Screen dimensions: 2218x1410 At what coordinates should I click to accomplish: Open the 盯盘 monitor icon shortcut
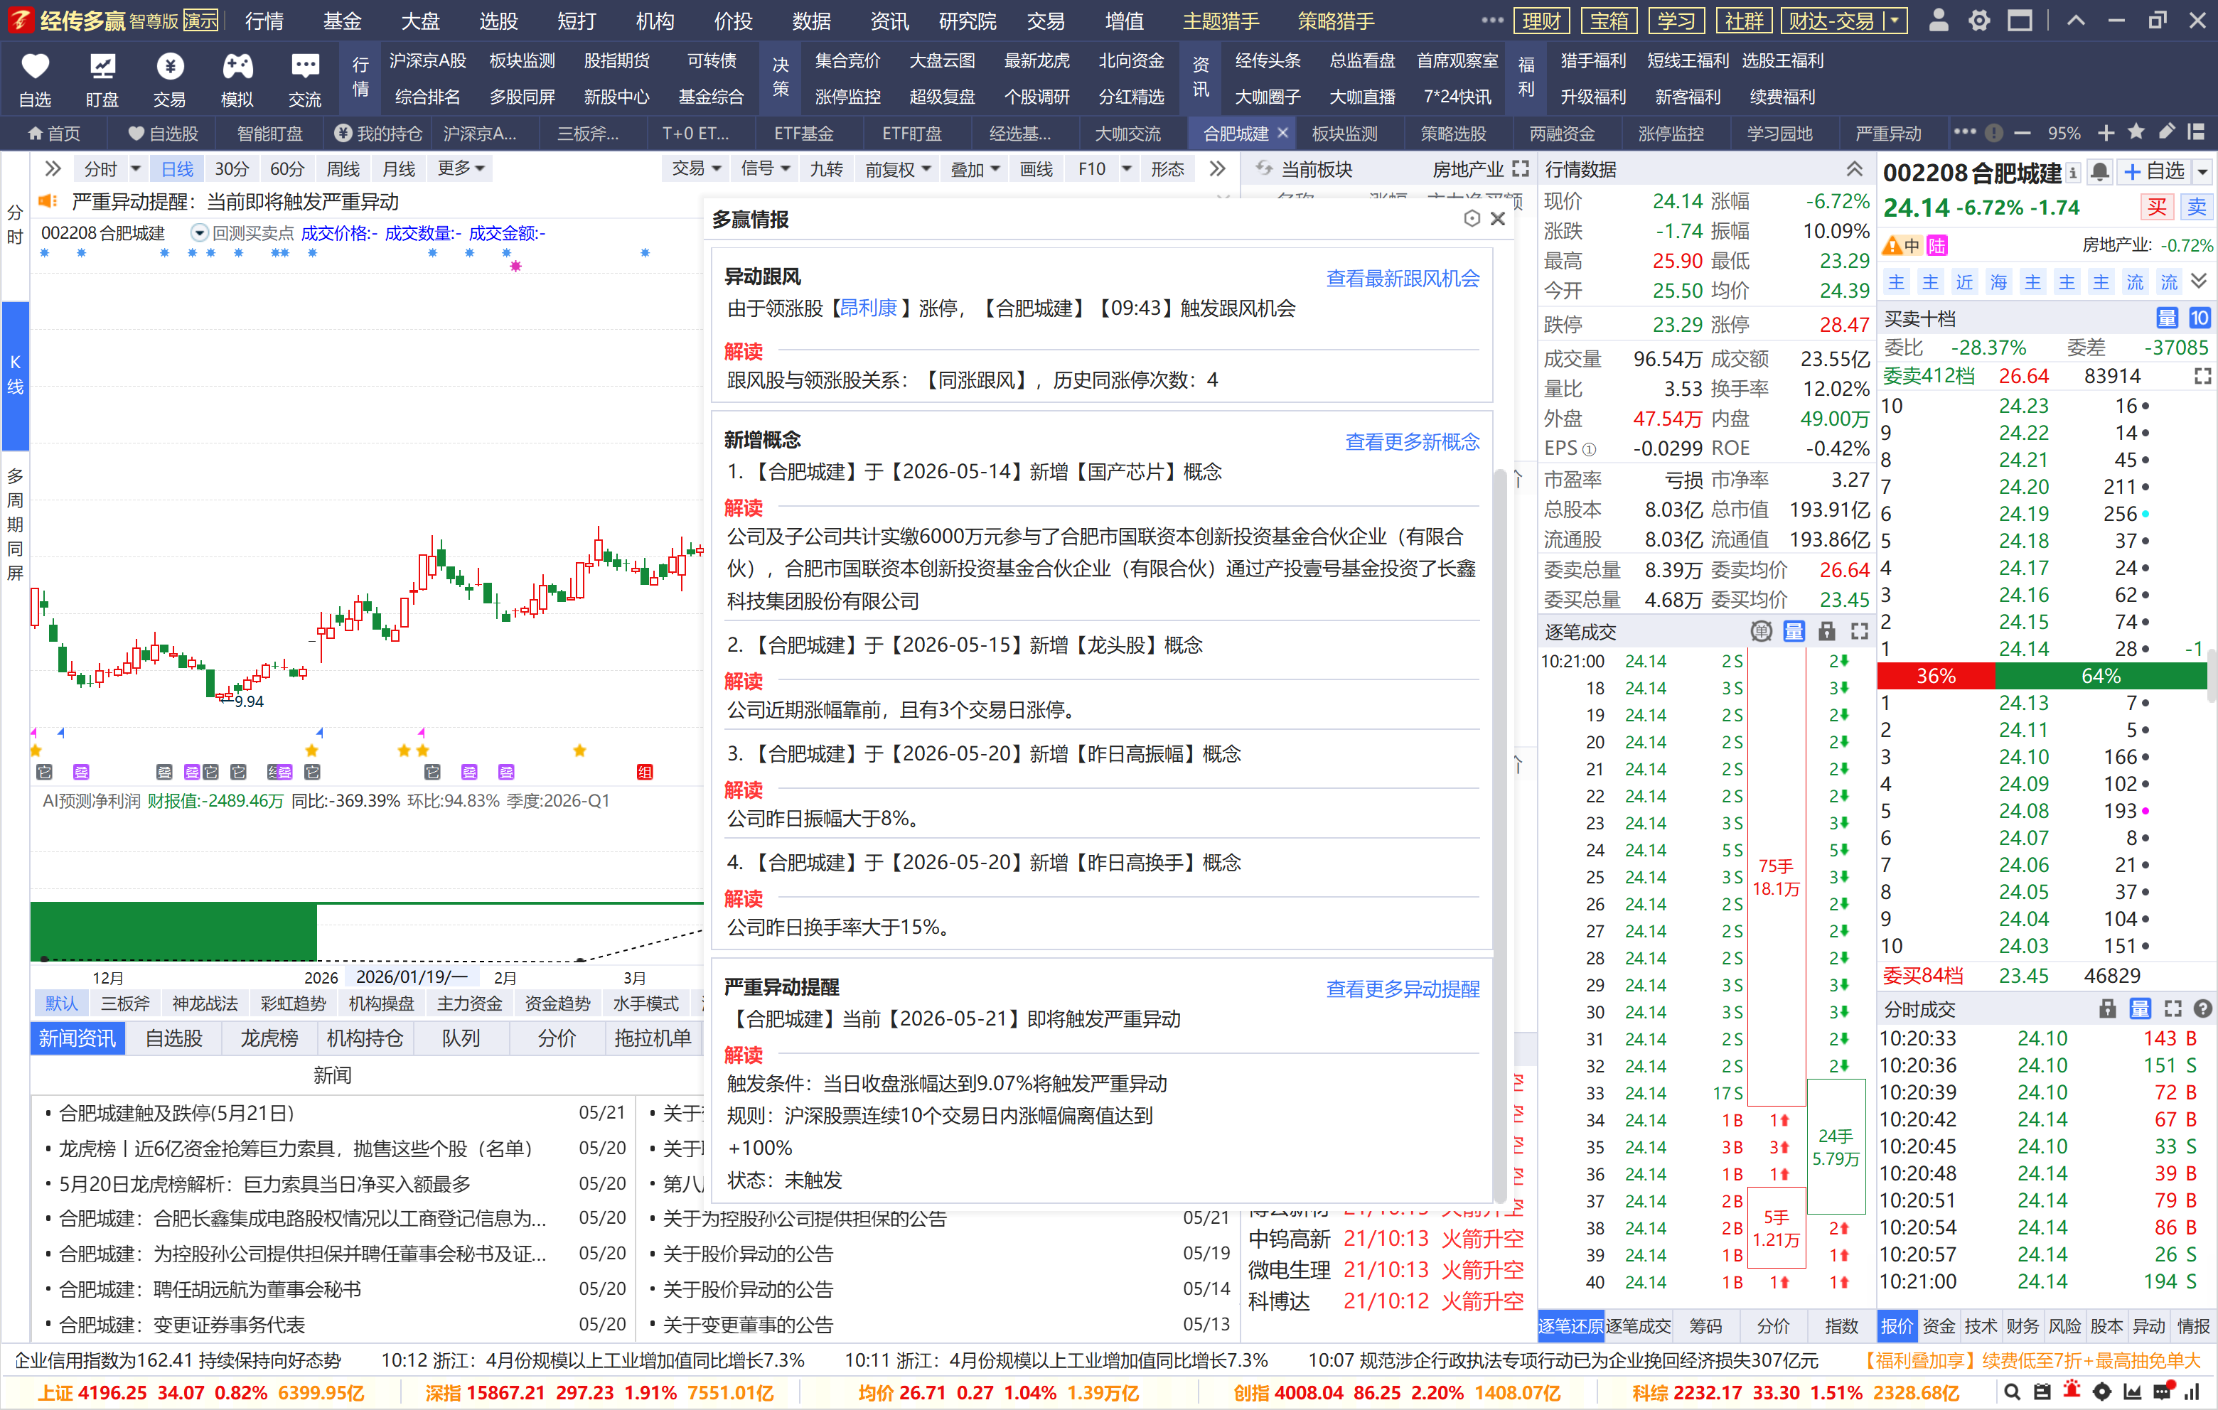click(102, 79)
